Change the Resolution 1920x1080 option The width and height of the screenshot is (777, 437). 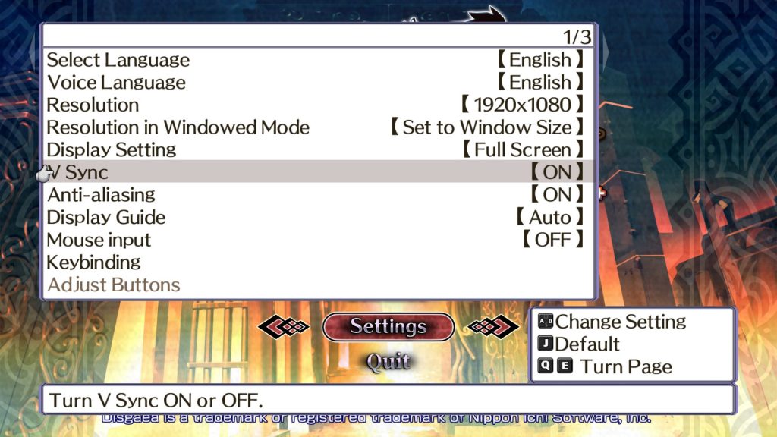pyautogui.click(x=522, y=105)
